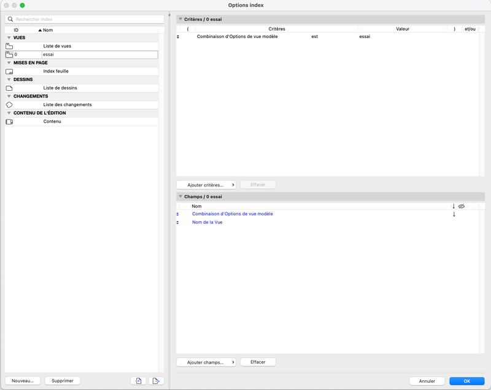Viewport: 491px width, 390px height.
Task: Click the essai view index icon
Action: click(x=9, y=55)
